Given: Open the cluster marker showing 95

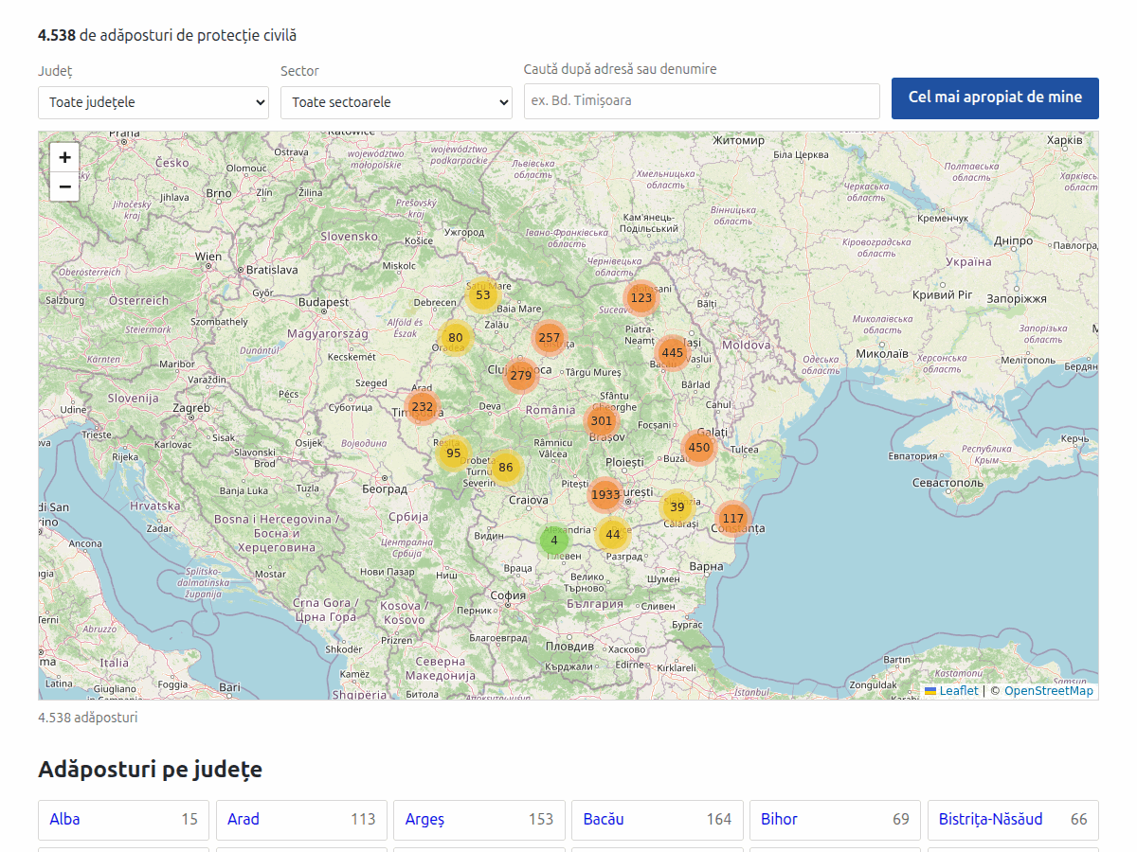Looking at the screenshot, I should pyautogui.click(x=454, y=453).
